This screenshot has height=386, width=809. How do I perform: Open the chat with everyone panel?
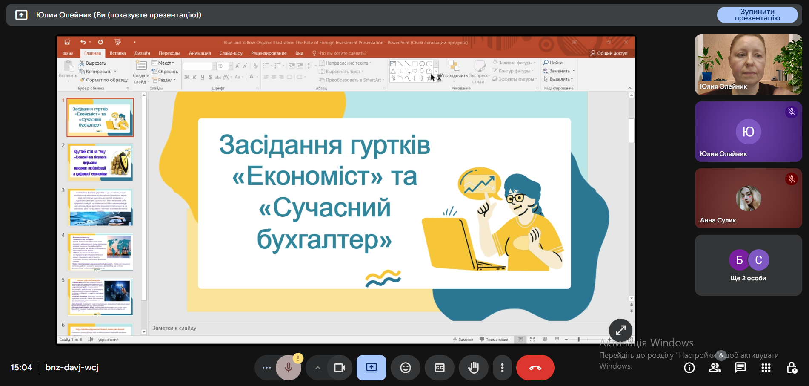pos(740,368)
